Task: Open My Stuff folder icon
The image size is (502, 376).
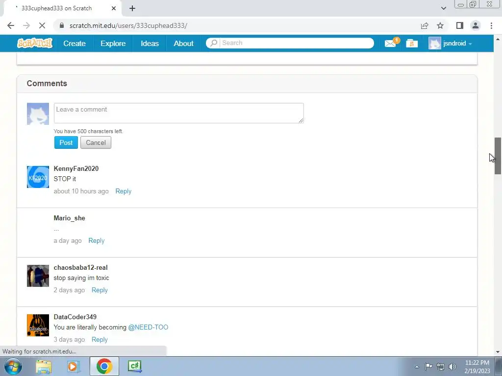Action: [x=412, y=43]
